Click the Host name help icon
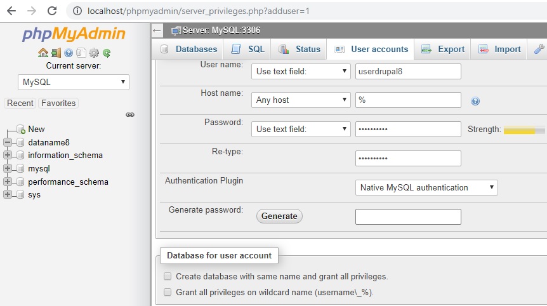 coord(475,101)
